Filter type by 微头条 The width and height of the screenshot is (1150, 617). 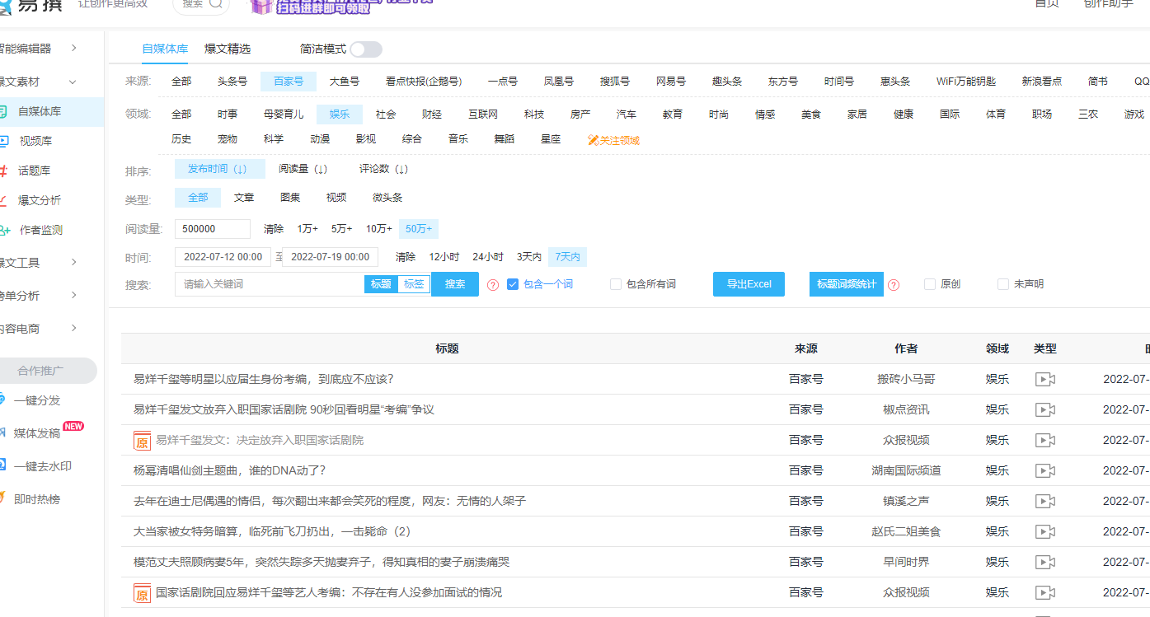[x=387, y=198]
